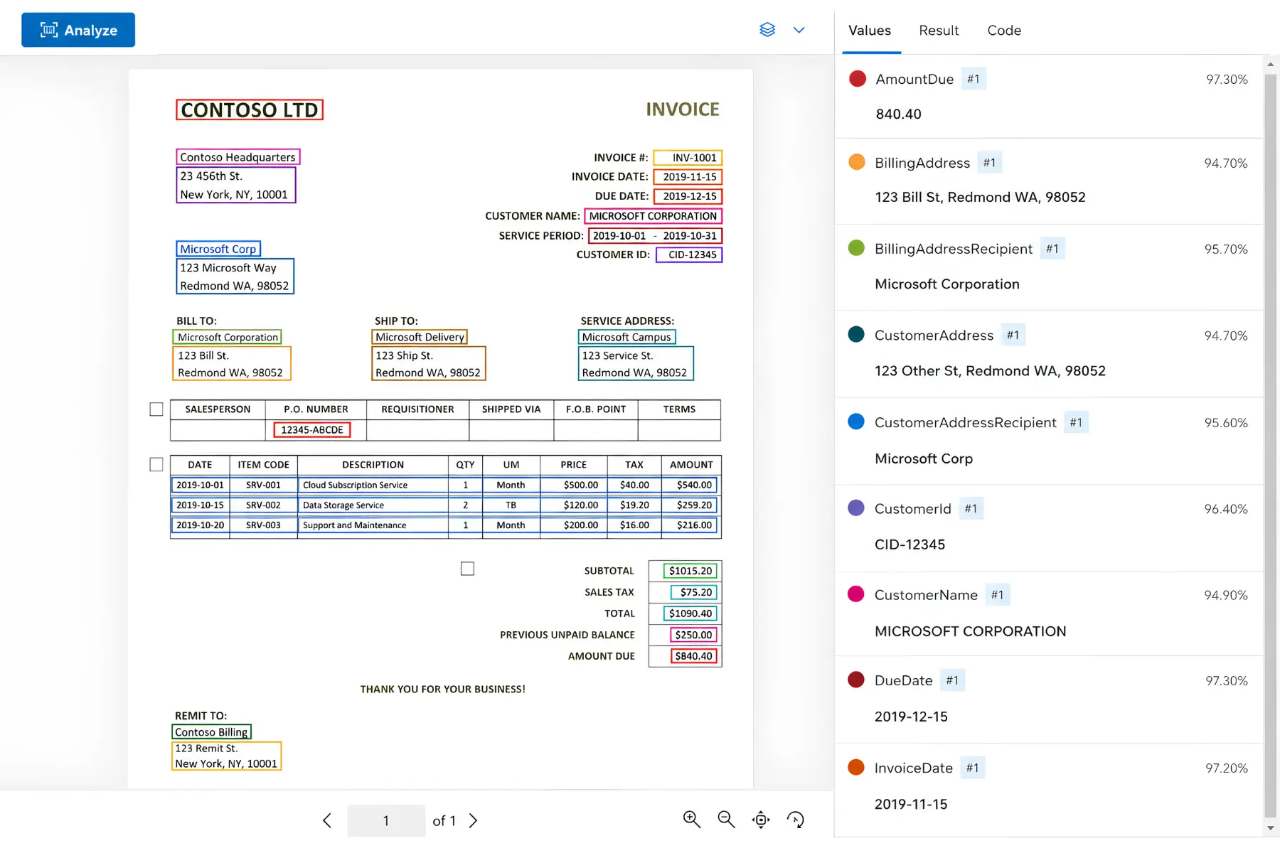The image size is (1280, 853).
Task: Select the 2019-12-15 due date on document
Action: point(688,196)
